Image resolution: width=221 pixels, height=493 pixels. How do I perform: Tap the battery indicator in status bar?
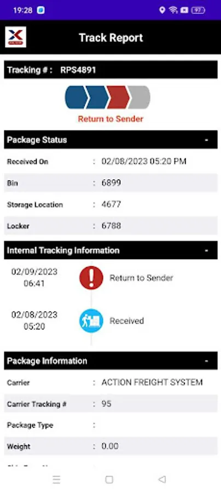tap(198, 10)
